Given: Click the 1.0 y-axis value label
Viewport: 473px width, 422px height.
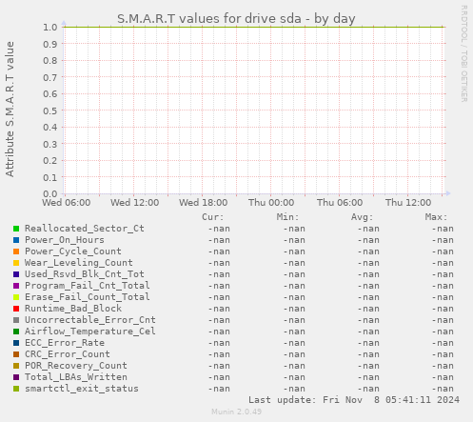Looking at the screenshot, I should pos(50,27).
